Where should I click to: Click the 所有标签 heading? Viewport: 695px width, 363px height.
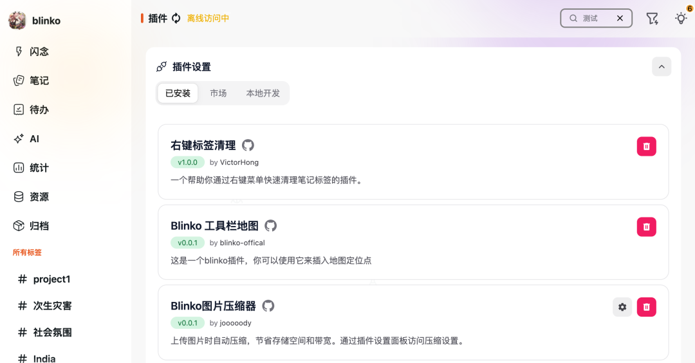pos(27,253)
